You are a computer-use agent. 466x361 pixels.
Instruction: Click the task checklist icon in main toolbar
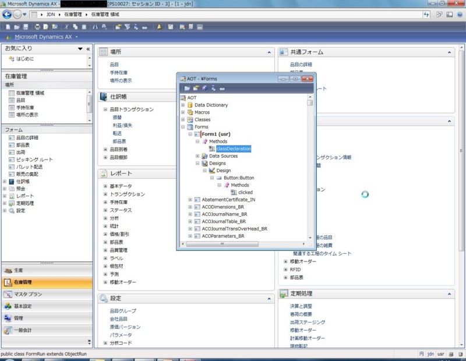point(170,27)
